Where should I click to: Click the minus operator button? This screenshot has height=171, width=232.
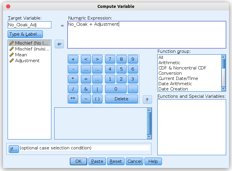[73, 69]
